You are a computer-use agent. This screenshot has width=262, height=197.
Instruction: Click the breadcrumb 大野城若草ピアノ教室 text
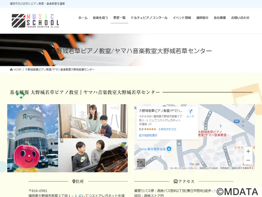pyautogui.click(x=60, y=70)
